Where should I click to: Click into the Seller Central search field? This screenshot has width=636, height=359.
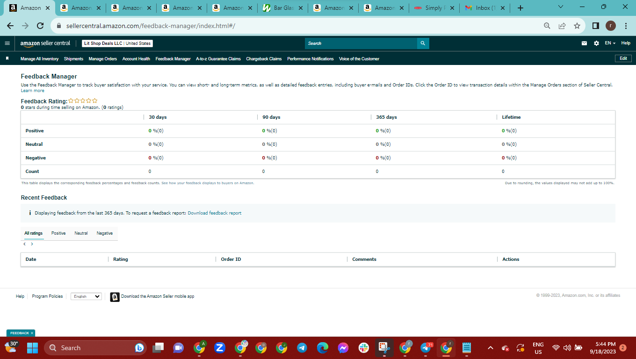coord(361,43)
